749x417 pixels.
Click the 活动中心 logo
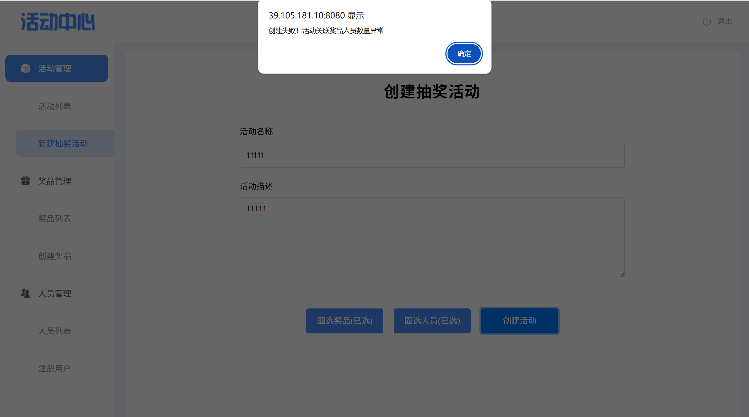click(x=58, y=21)
